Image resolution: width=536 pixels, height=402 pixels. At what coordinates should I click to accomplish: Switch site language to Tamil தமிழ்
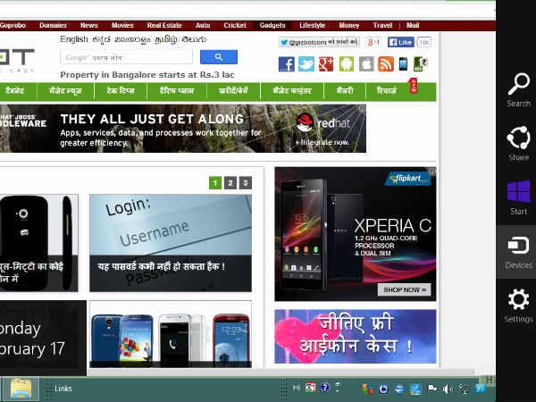[x=166, y=39]
